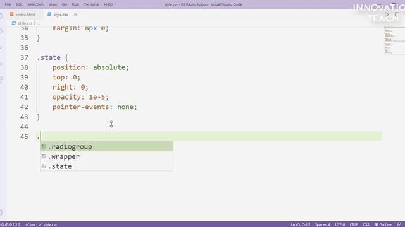Viewport: 405px width, 227px height.
Task: Click the 'top: 0;' declaration
Action: (x=66, y=77)
